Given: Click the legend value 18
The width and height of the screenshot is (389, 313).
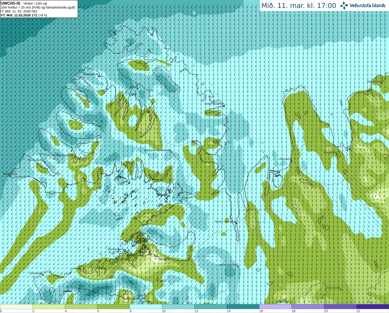Looking at the screenshot, I should click(294, 311).
